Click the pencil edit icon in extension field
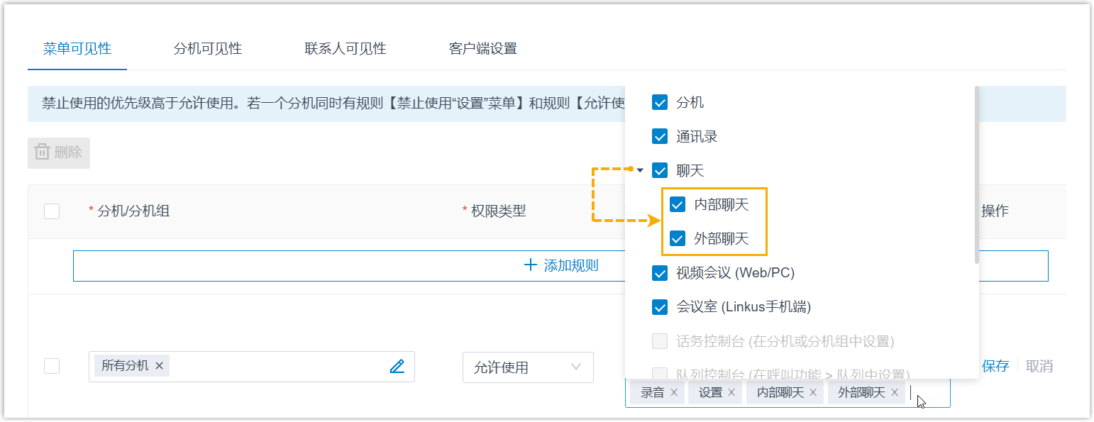 (x=397, y=367)
